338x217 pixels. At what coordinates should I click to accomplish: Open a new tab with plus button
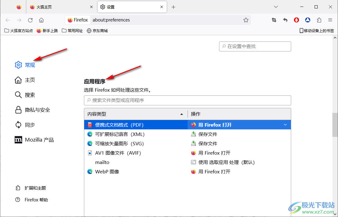click(x=173, y=7)
